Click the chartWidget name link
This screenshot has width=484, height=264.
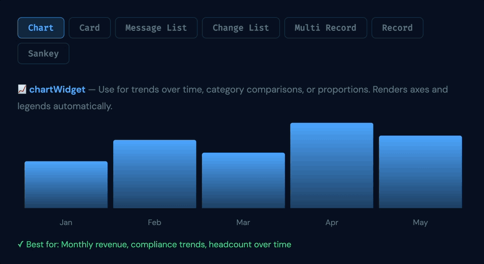(57, 90)
